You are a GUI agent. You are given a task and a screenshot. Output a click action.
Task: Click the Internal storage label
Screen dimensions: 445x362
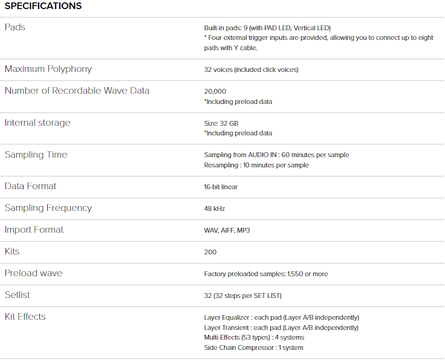coord(37,123)
